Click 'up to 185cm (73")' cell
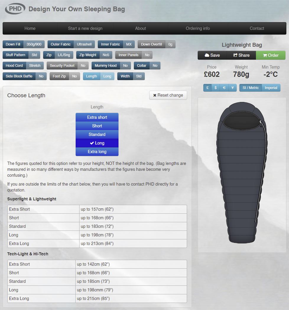Screen dimensions: 289x310 [x=131, y=281]
